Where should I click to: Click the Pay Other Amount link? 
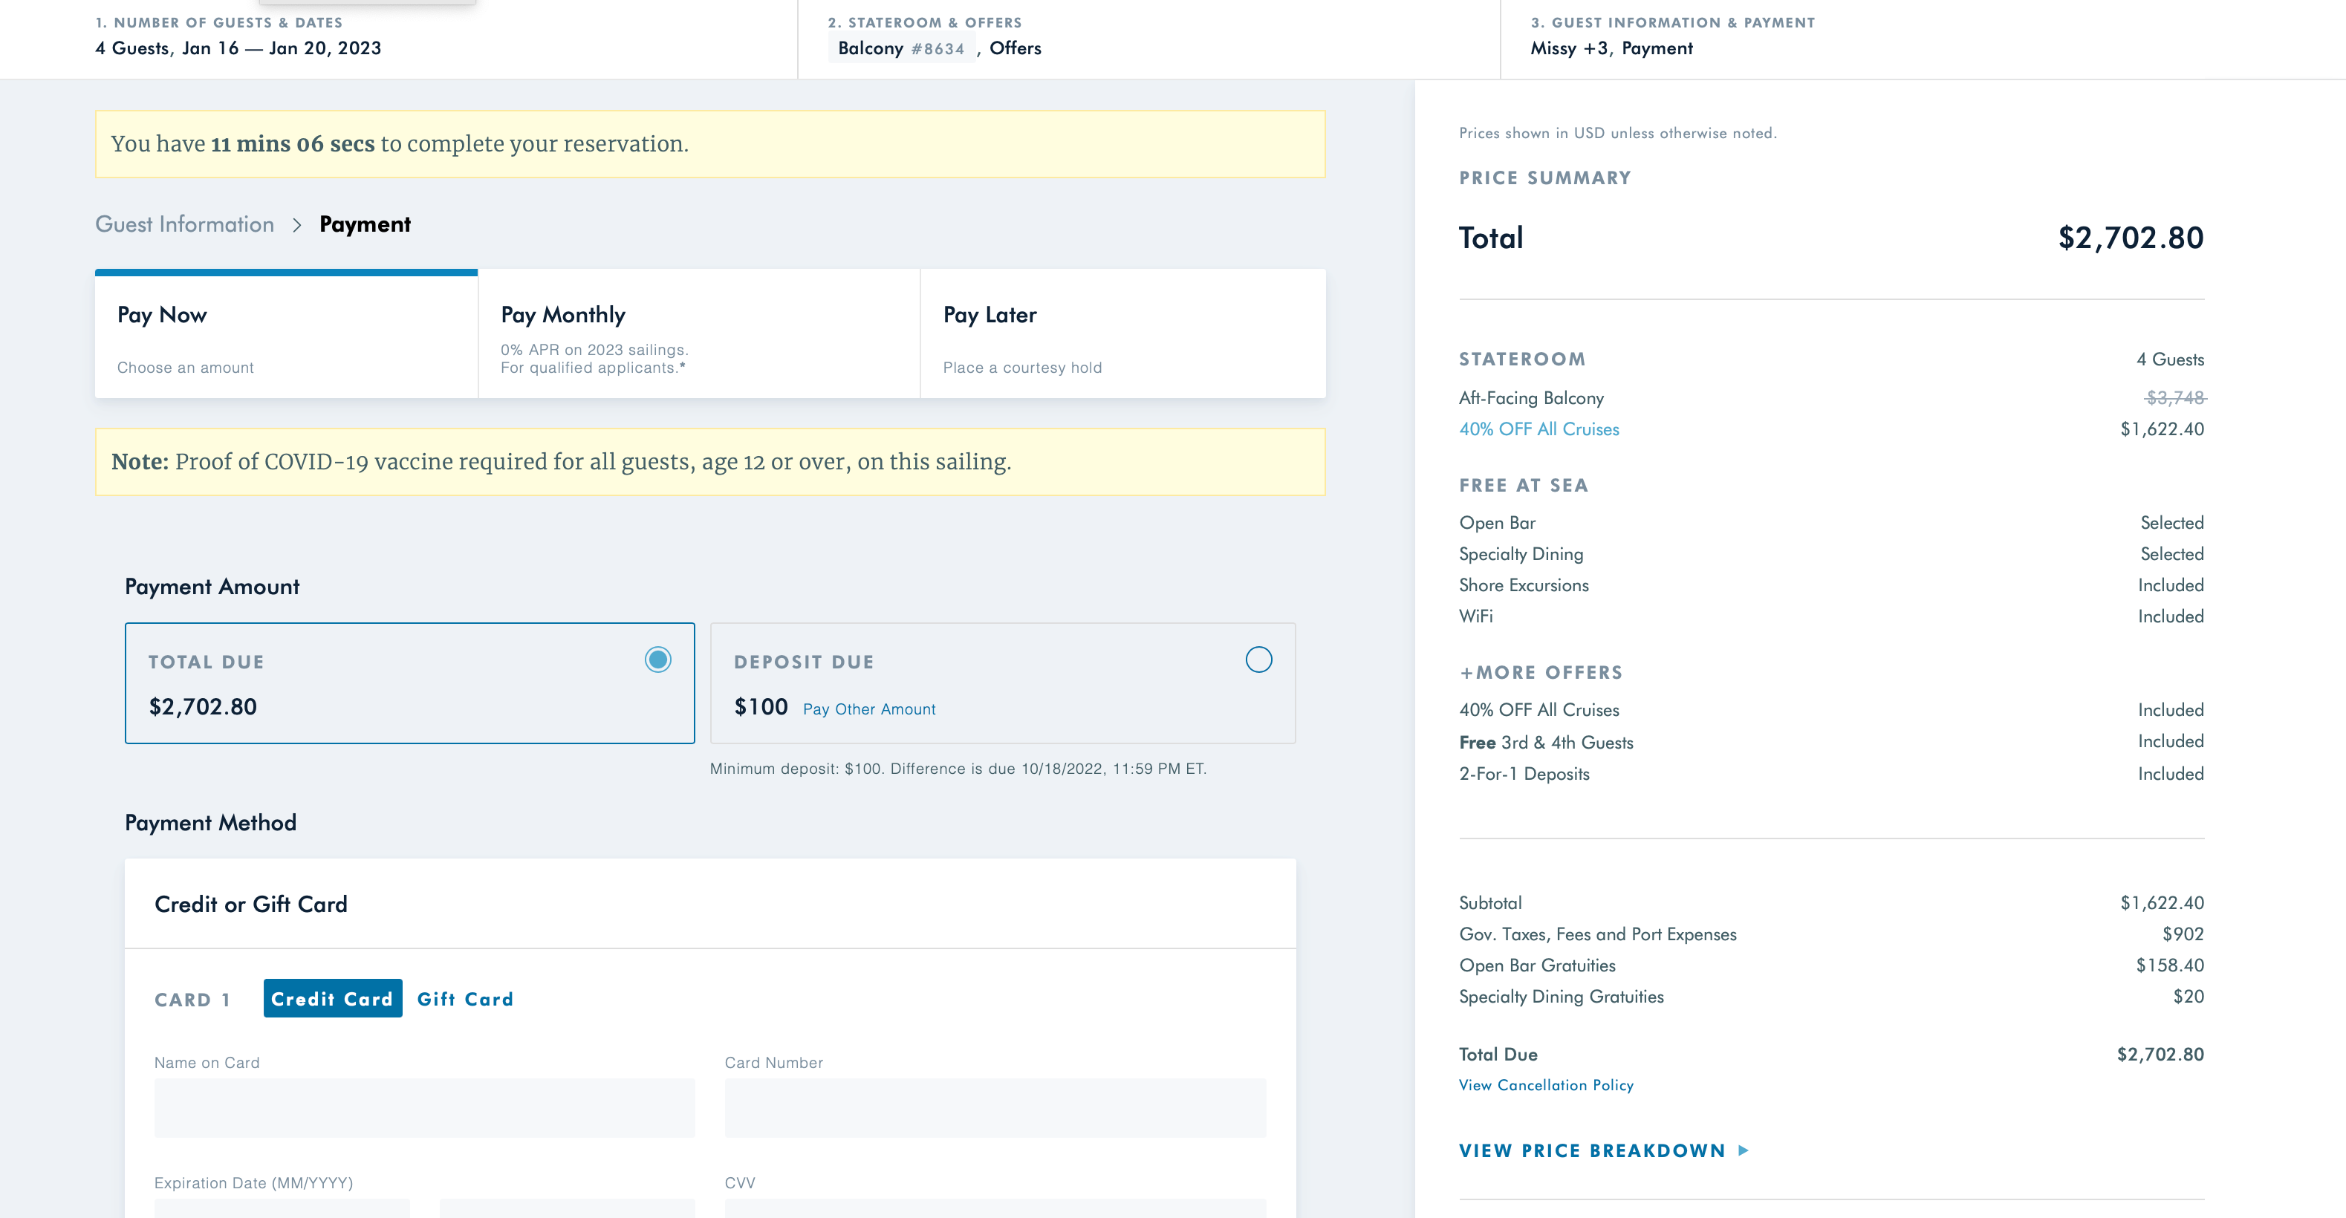[x=869, y=709]
